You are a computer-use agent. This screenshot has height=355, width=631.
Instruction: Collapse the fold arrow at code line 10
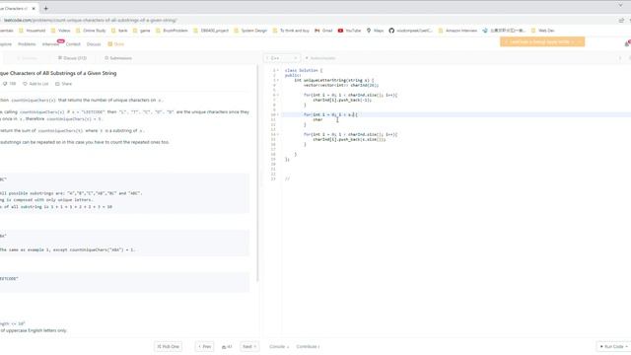[278, 114]
